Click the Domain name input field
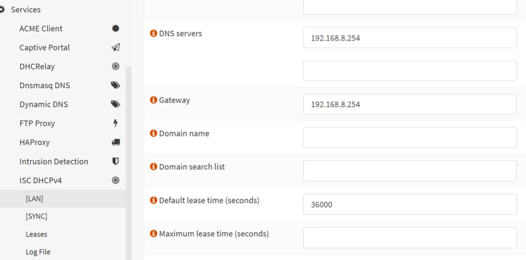This screenshot has width=526, height=260. 409,138
